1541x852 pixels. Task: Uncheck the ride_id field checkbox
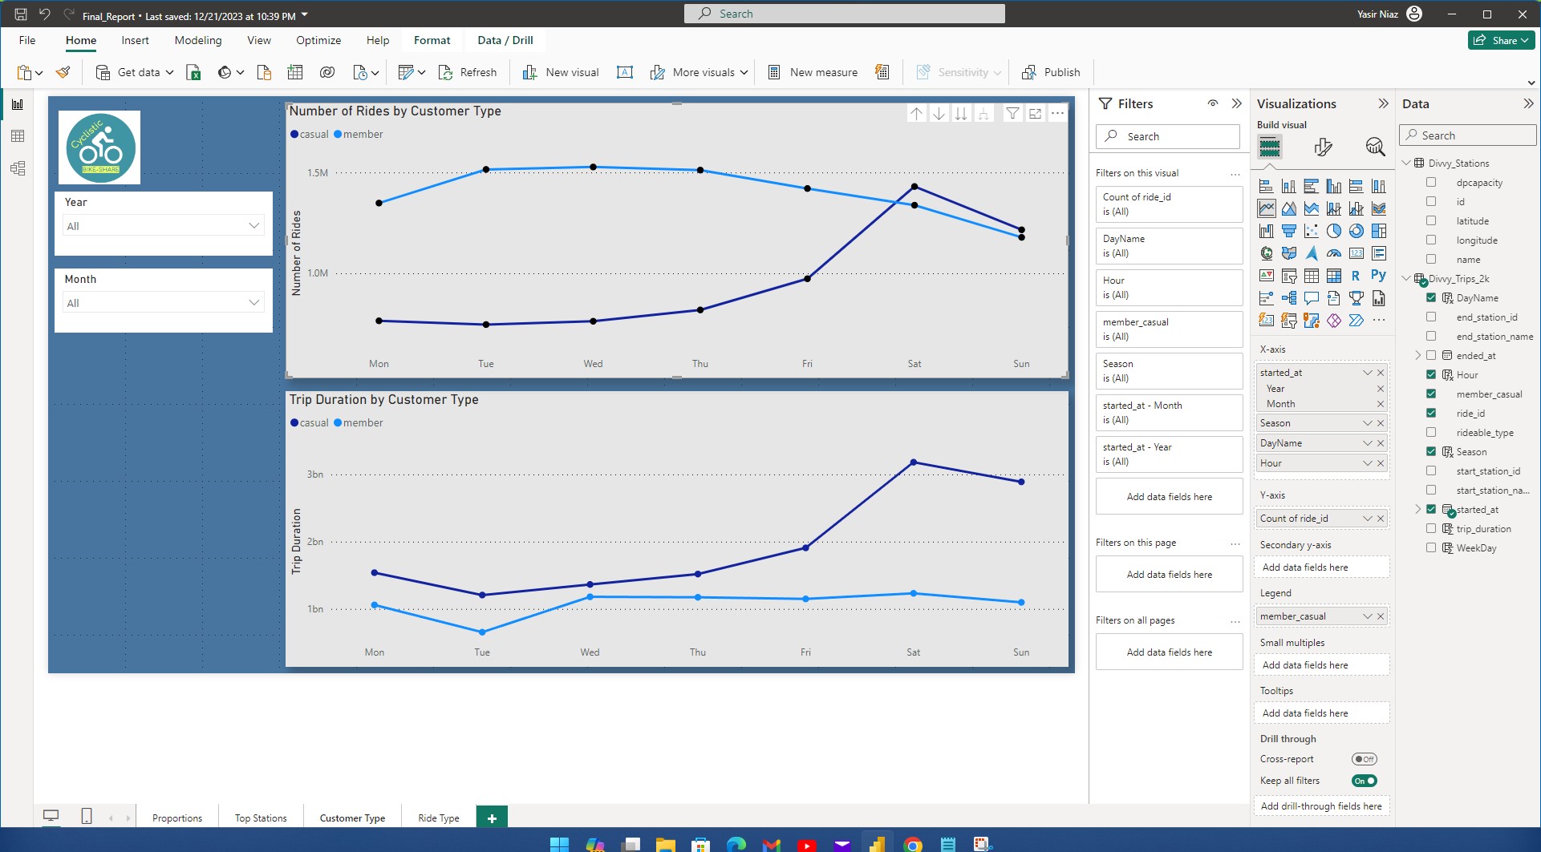click(1431, 414)
